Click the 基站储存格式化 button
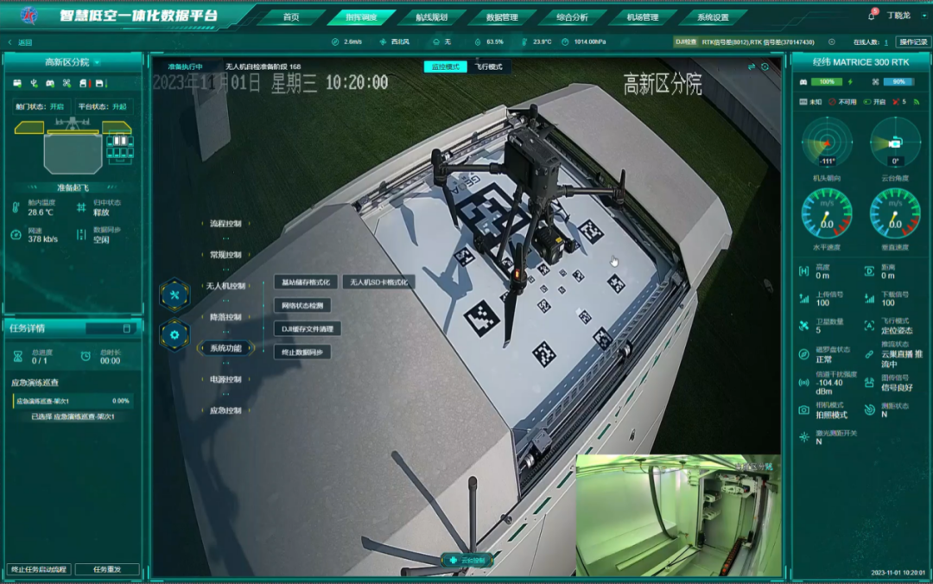 pyautogui.click(x=306, y=282)
